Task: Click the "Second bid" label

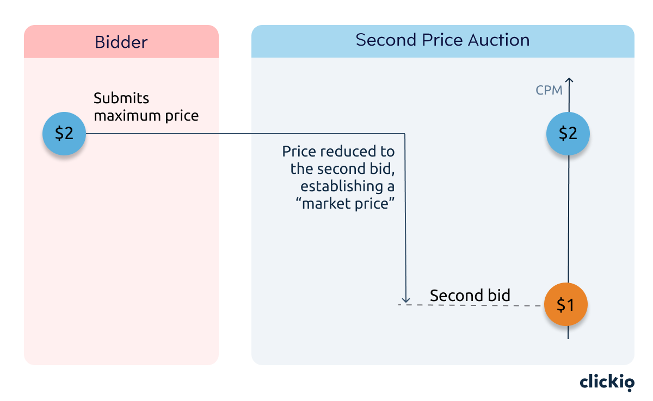Action: pyautogui.click(x=470, y=296)
